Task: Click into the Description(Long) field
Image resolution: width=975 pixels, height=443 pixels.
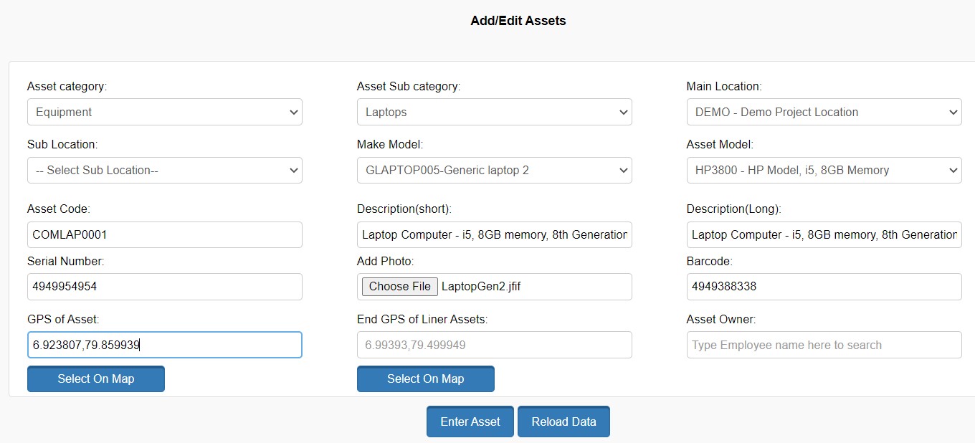Action: (x=824, y=234)
